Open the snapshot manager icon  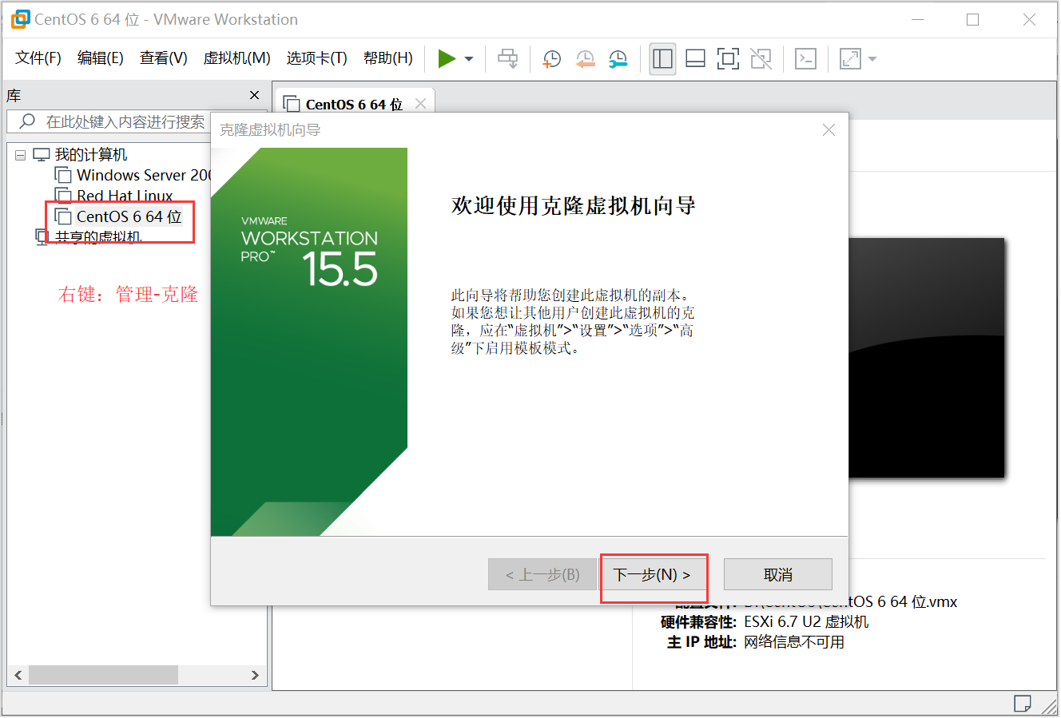[618, 58]
